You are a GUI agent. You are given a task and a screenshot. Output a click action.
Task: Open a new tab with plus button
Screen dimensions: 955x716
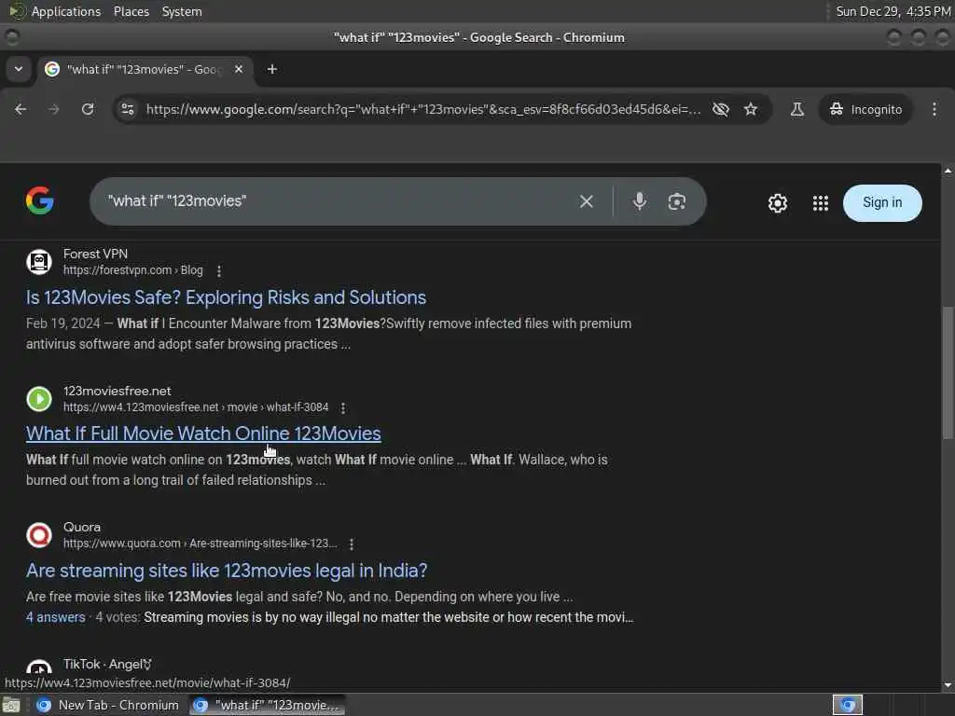tap(272, 69)
